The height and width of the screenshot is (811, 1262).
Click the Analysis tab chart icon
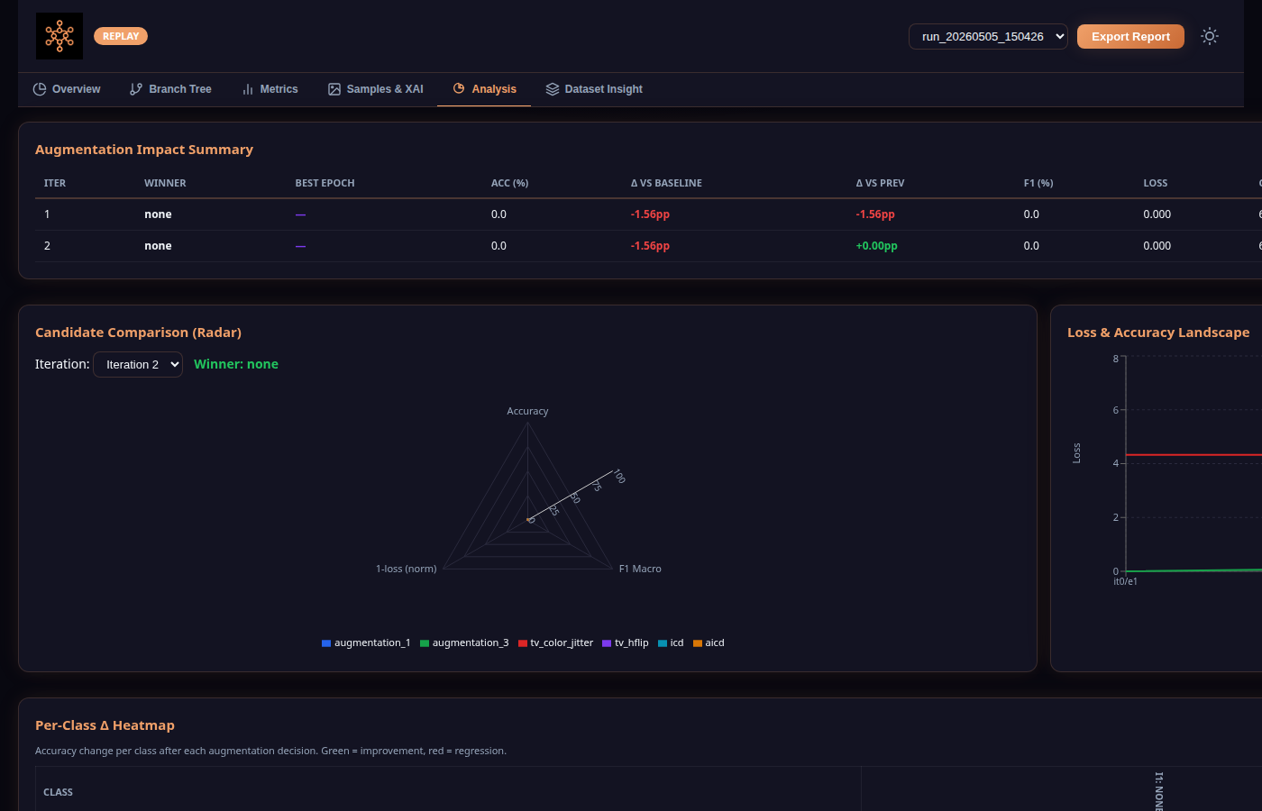click(459, 88)
